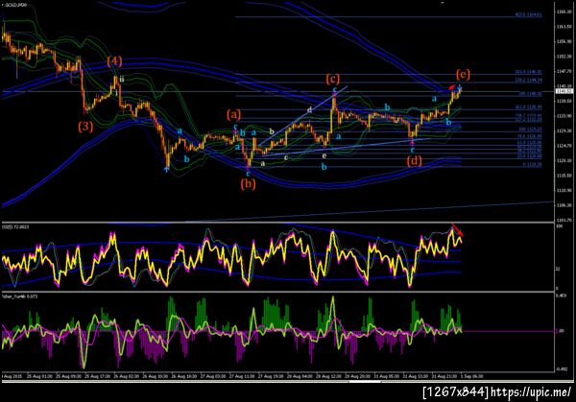
Task: Click the 25 Aug 01:00 time label
Action: tap(39, 376)
